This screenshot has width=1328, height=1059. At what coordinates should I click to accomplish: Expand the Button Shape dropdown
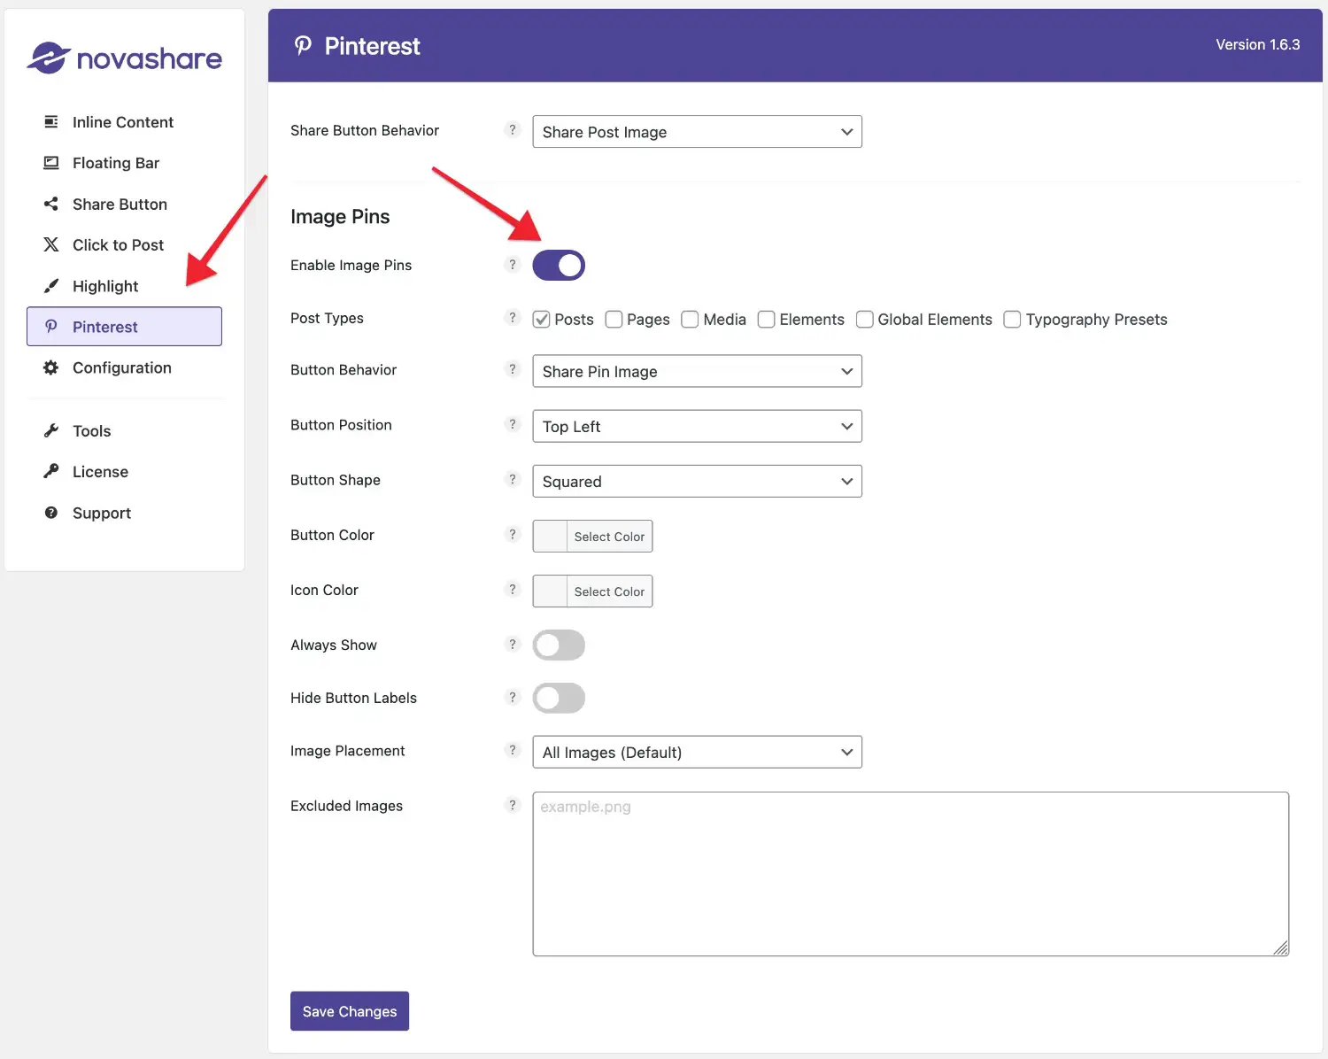[697, 482]
